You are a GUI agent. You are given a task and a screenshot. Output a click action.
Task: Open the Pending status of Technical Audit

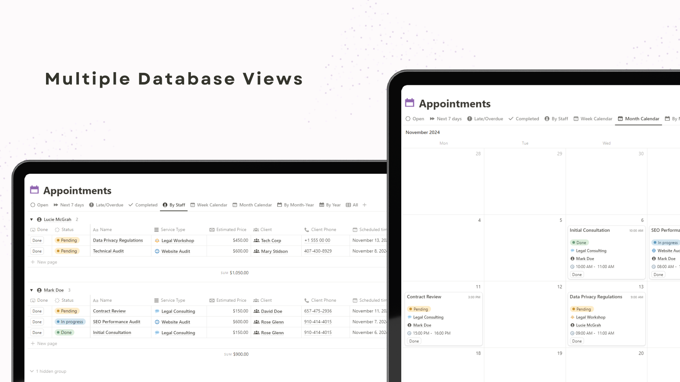tap(67, 251)
